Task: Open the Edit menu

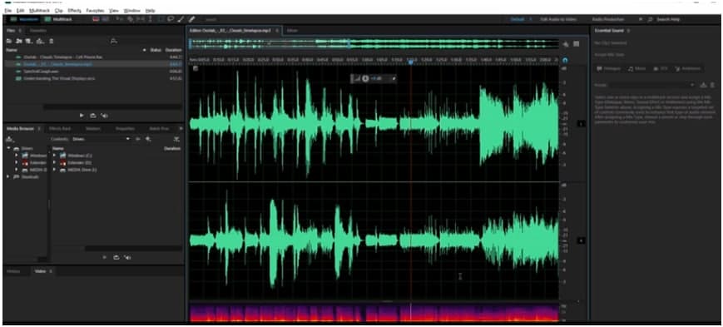Action: pyautogui.click(x=19, y=10)
